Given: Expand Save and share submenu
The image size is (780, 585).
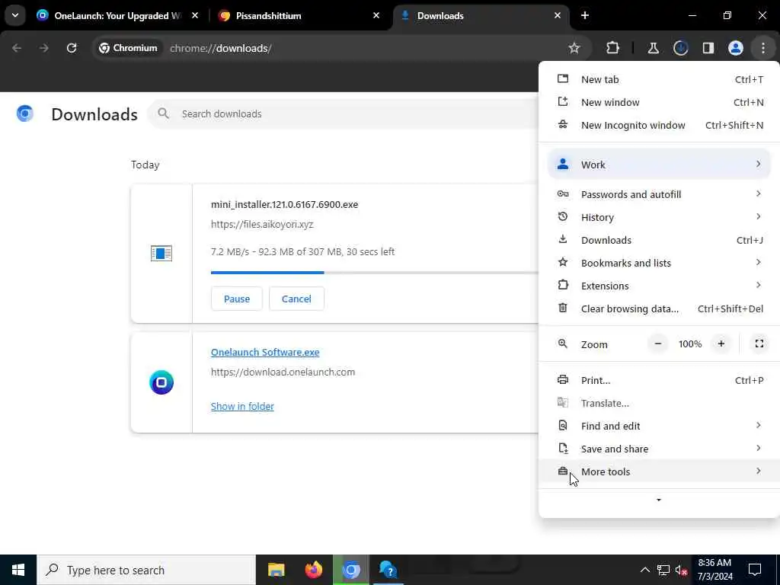Looking at the screenshot, I should [659, 449].
